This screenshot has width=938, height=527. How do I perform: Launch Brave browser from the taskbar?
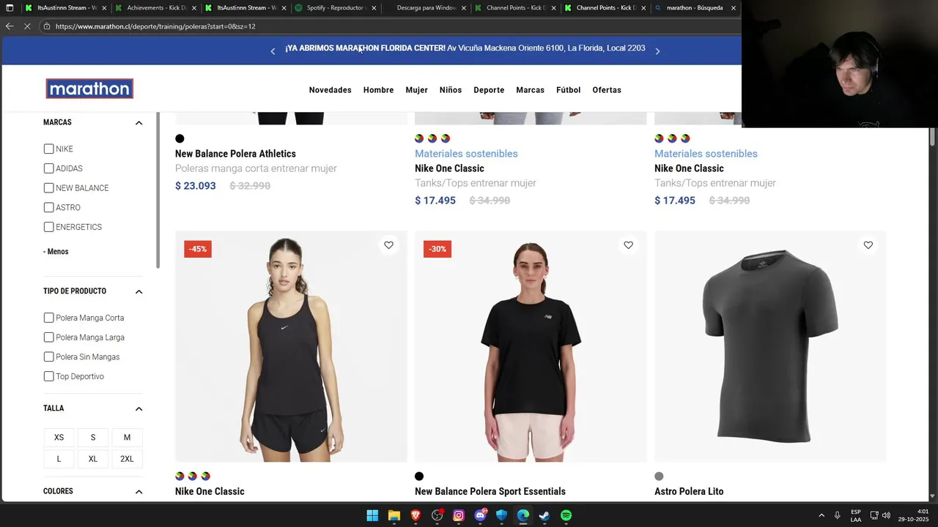pyautogui.click(x=416, y=515)
